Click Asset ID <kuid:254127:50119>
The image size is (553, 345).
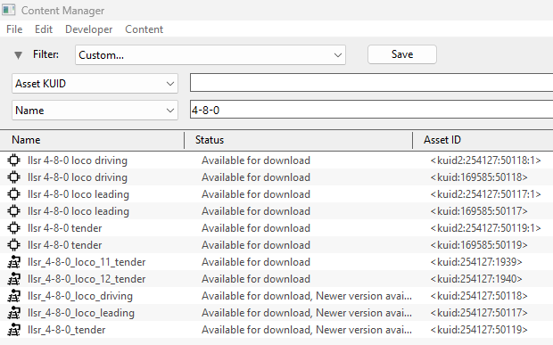(479, 330)
